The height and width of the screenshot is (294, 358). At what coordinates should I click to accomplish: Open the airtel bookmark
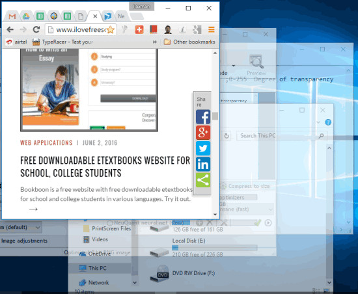(16, 42)
